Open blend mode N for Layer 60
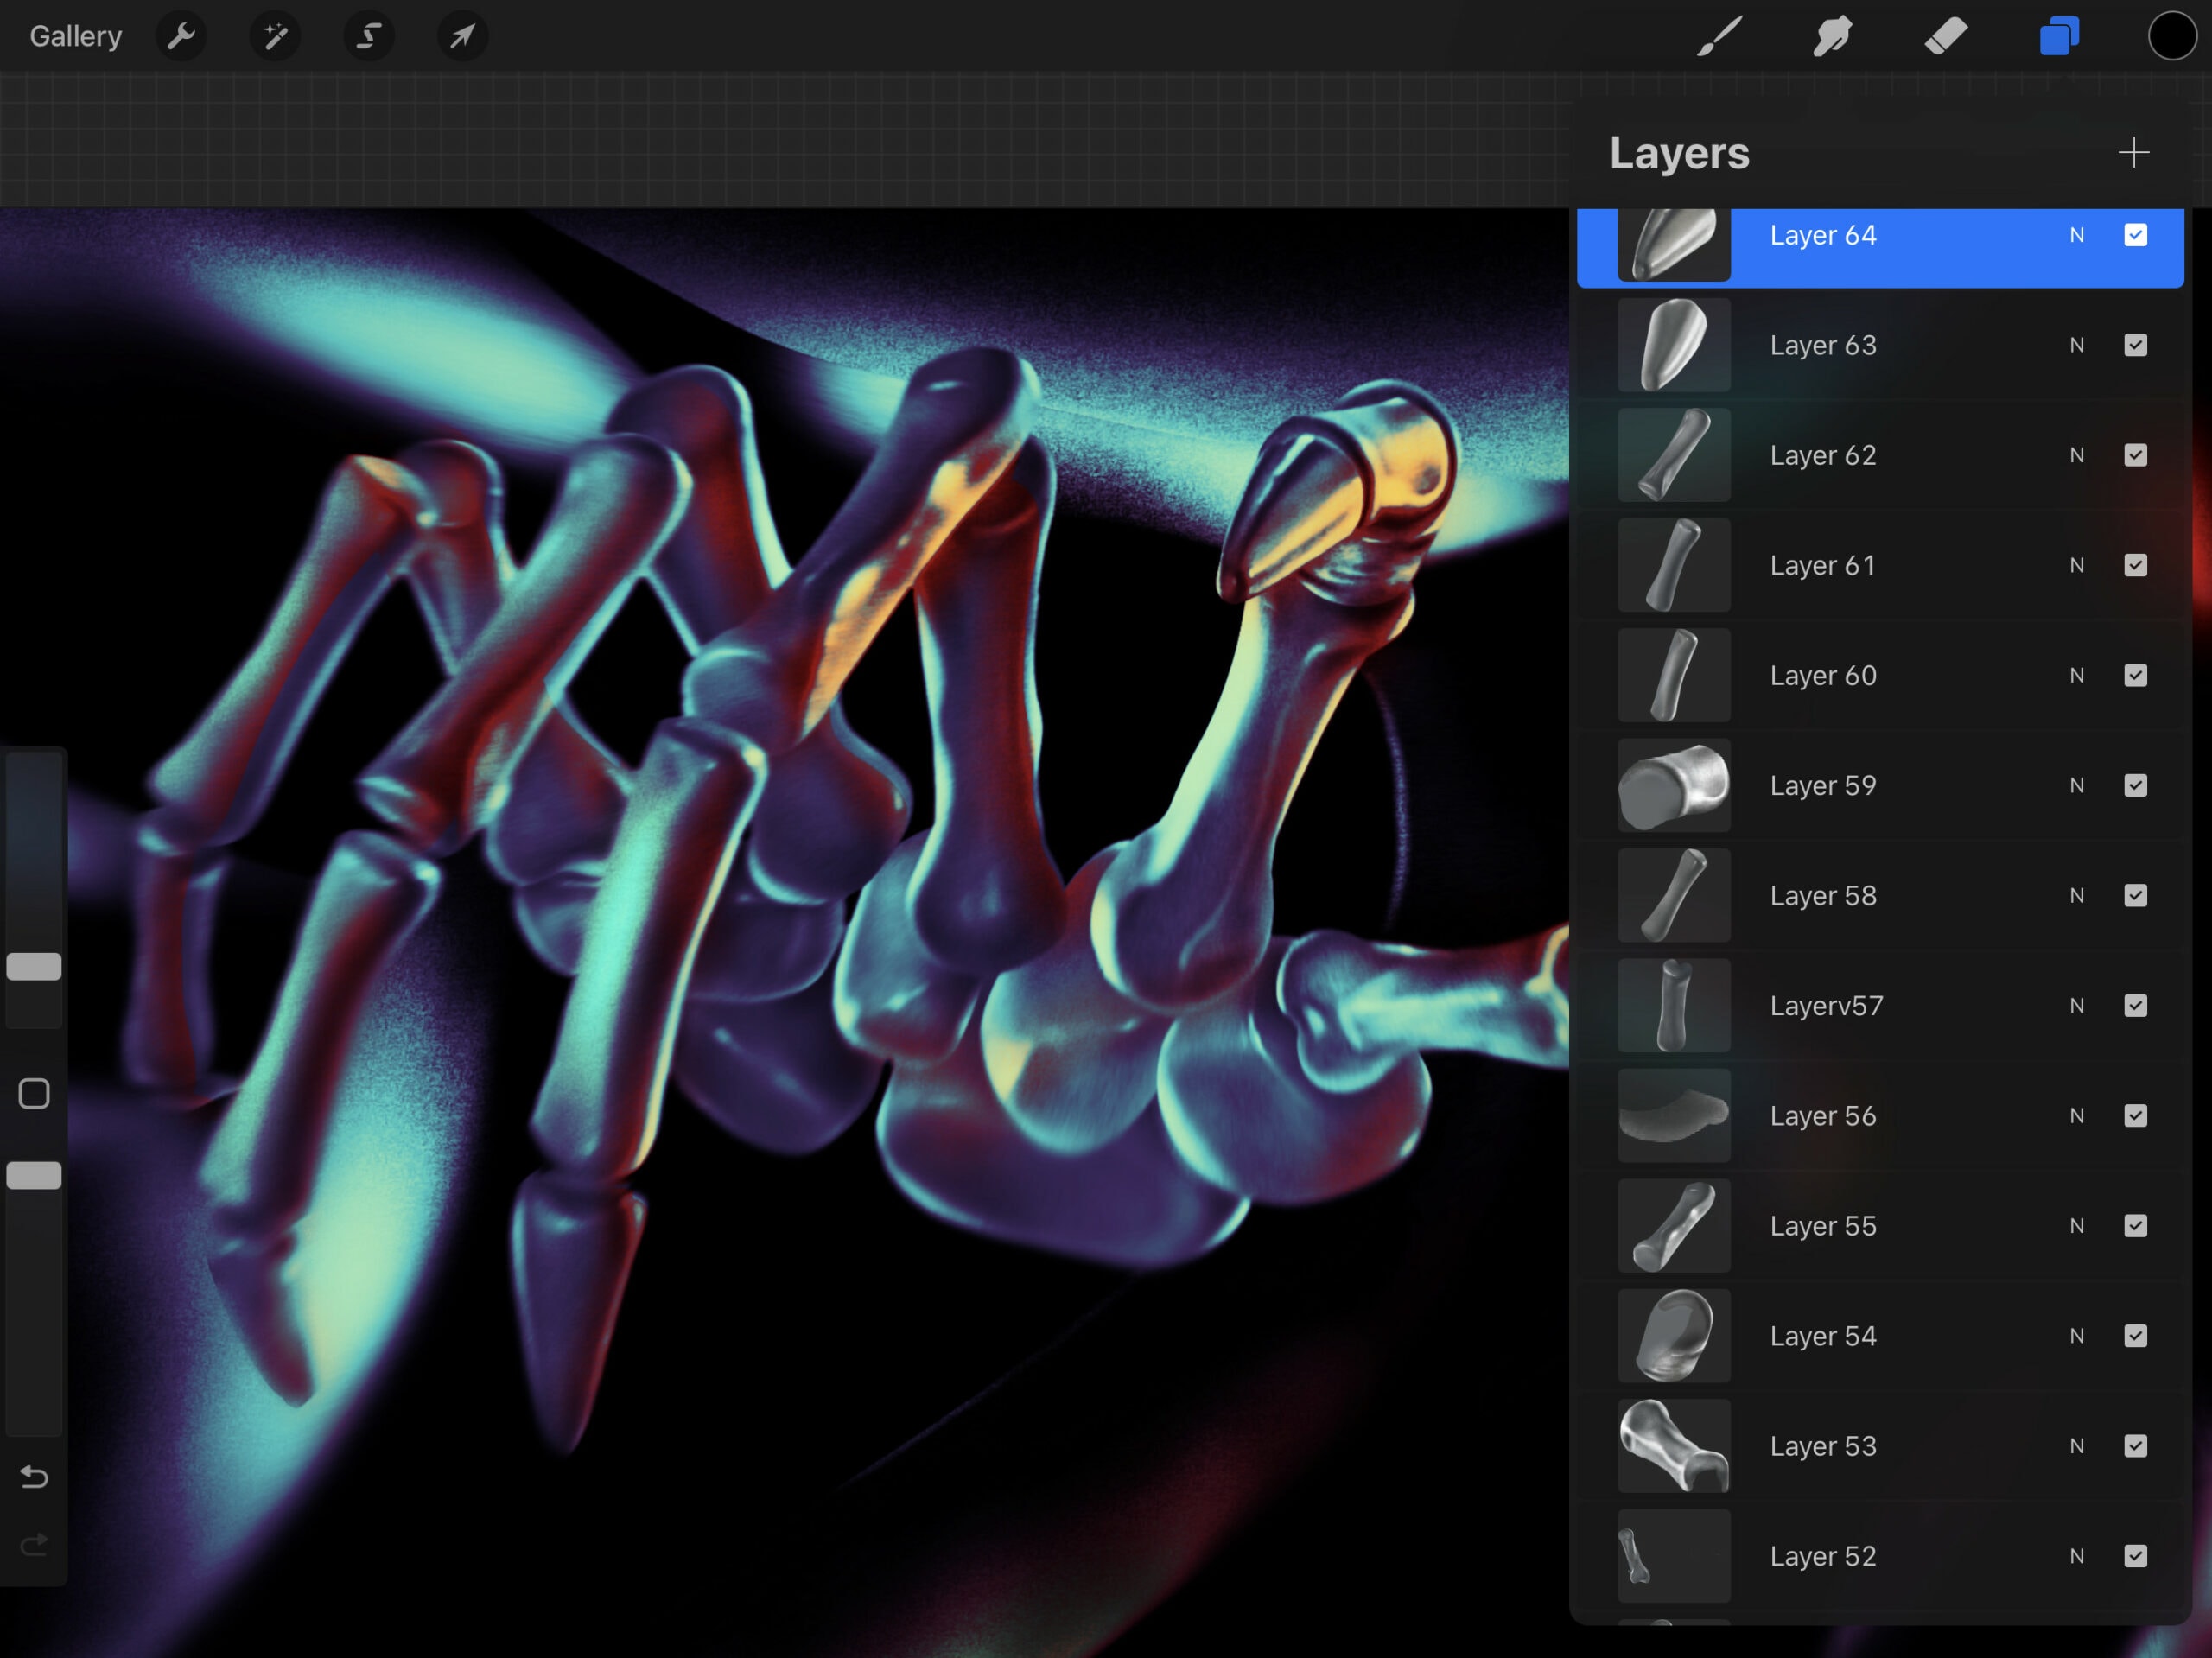This screenshot has height=1658, width=2212. [x=2077, y=676]
